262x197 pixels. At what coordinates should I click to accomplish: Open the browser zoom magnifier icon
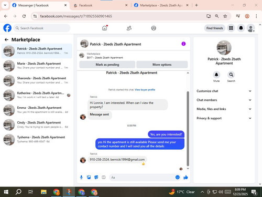point(217,16)
